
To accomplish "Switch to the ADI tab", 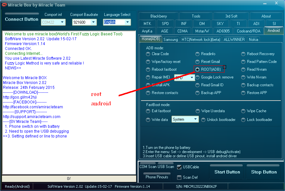I will pos(256,24).
